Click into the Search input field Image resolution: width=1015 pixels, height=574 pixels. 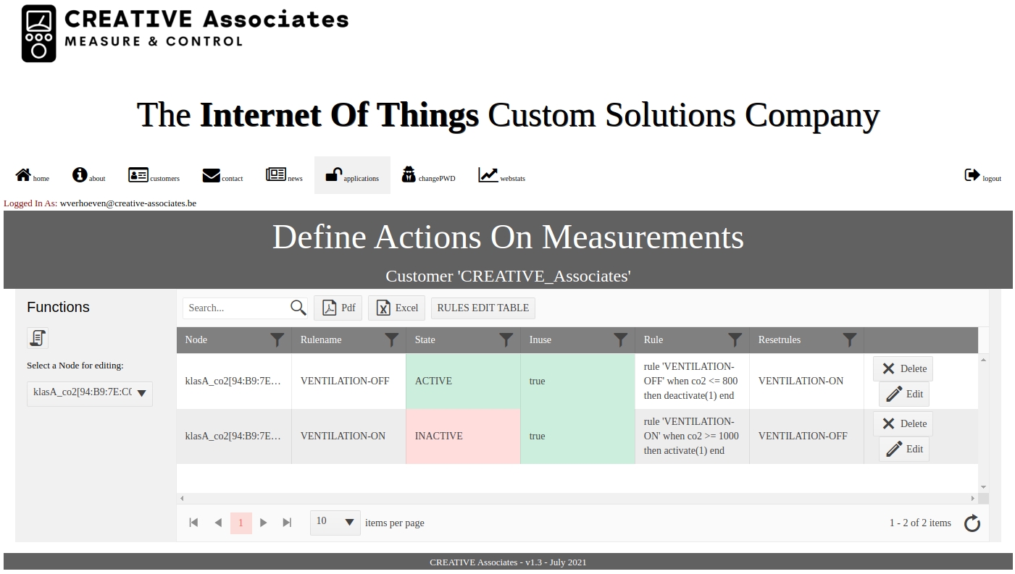point(235,308)
